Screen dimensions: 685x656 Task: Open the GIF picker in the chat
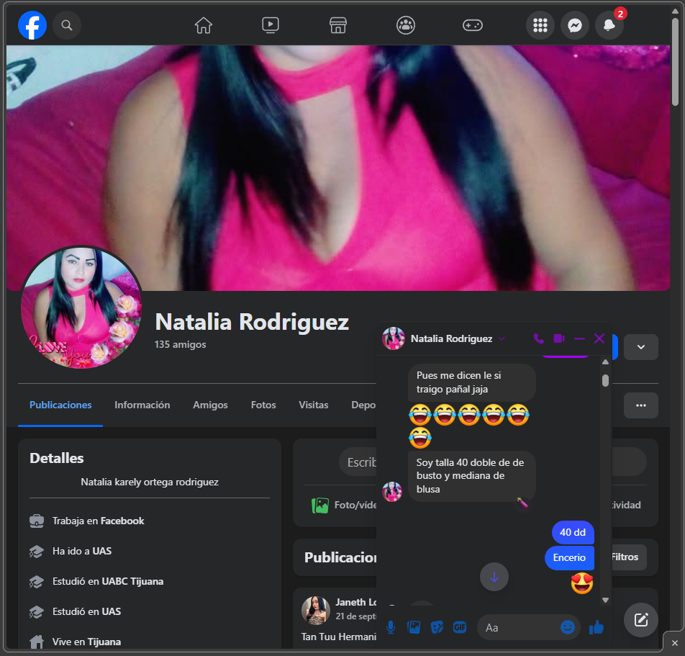460,627
